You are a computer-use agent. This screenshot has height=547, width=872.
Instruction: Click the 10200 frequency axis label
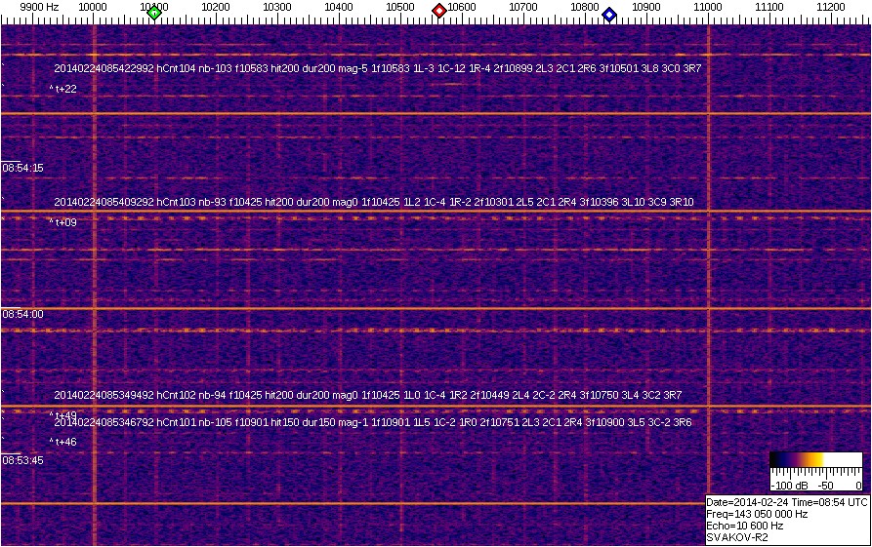coord(215,7)
